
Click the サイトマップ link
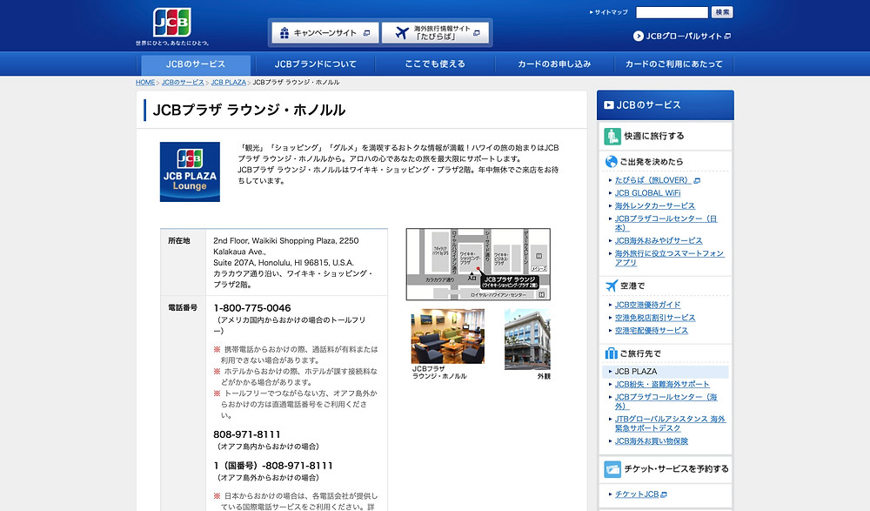609,12
